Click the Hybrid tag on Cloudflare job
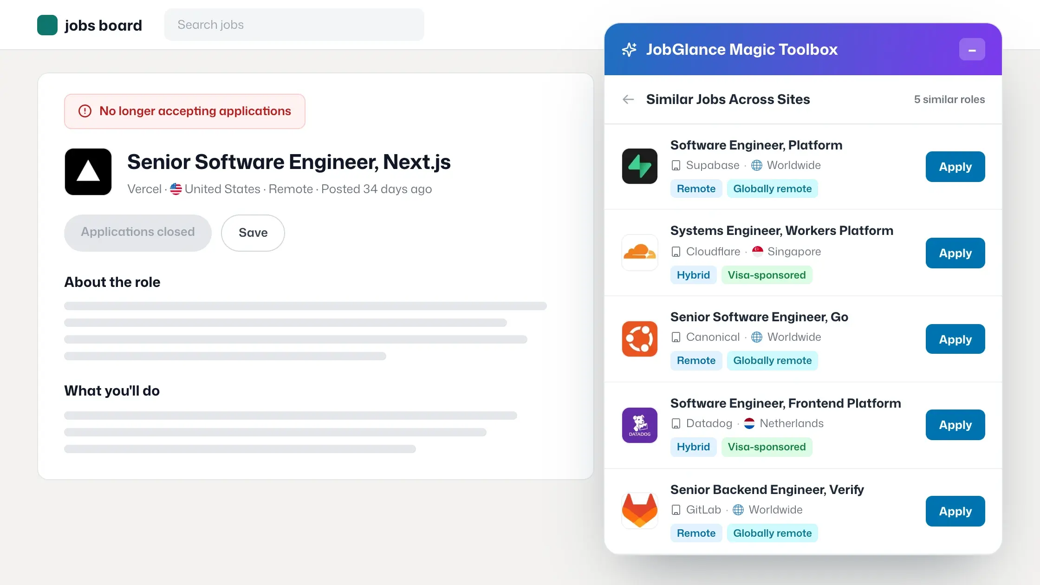The height and width of the screenshot is (585, 1040). coord(693,275)
